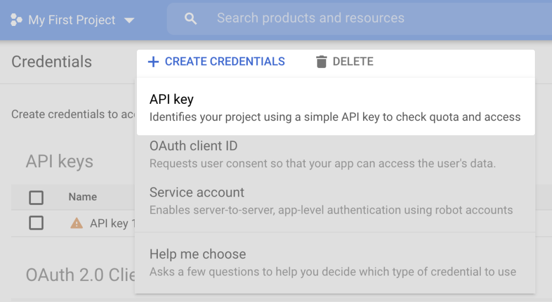The height and width of the screenshot is (302, 552).
Task: Toggle the select-all checkbox in table header
Action: (x=36, y=197)
